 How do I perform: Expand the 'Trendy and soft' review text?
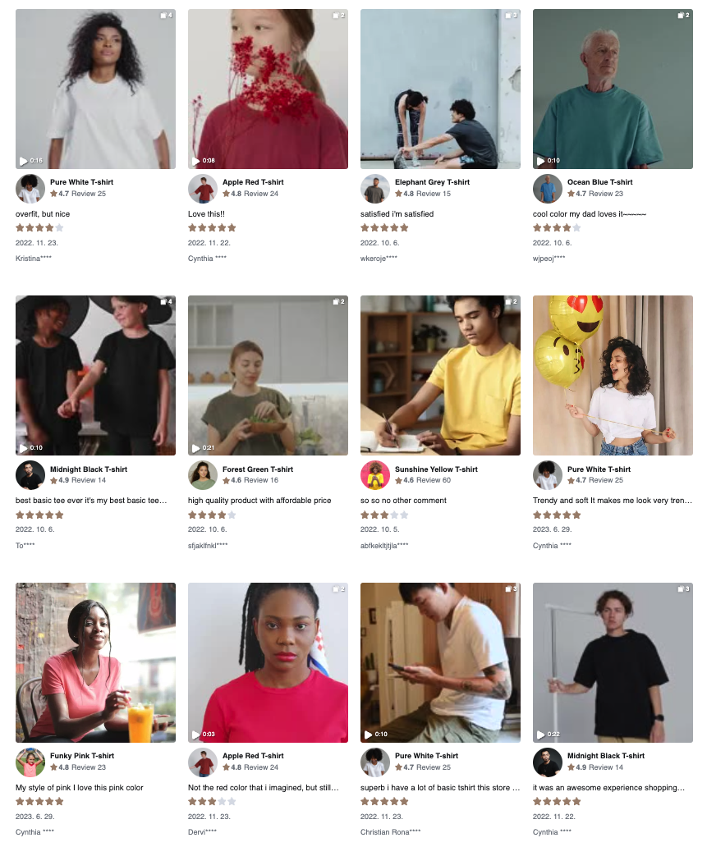tap(613, 501)
